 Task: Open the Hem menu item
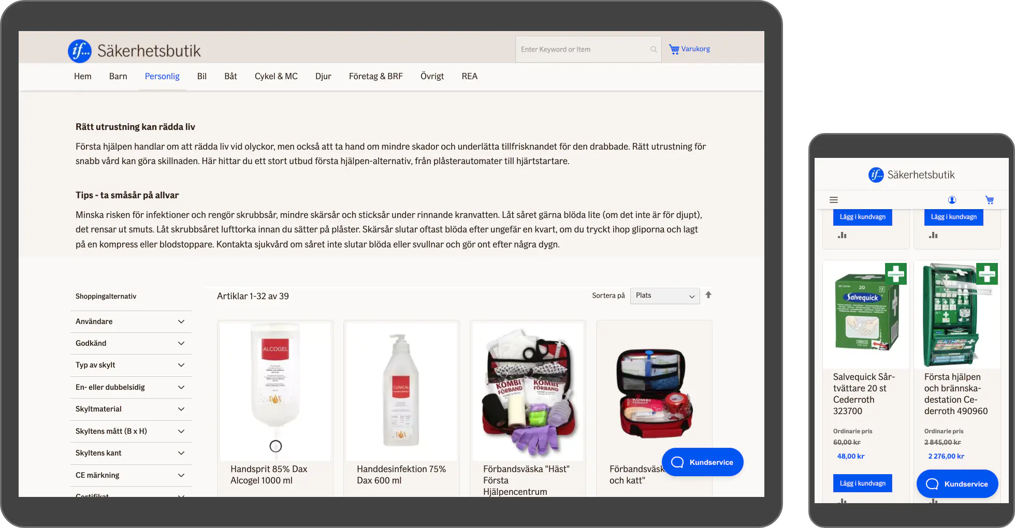coord(83,77)
